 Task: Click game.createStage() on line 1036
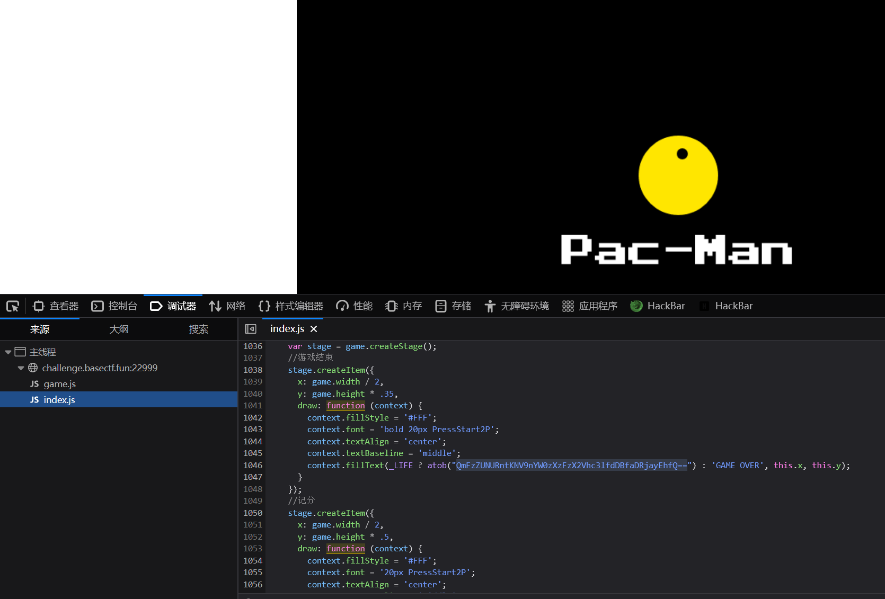(391, 346)
